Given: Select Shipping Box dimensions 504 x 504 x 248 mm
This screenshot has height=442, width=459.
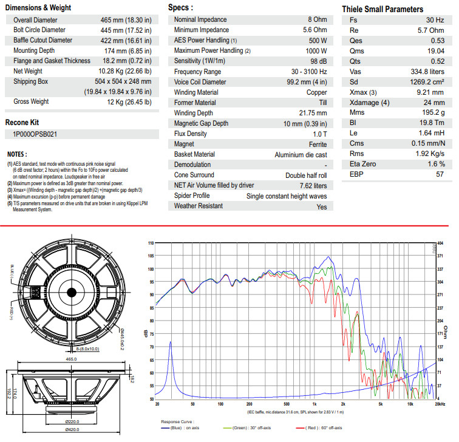Looking at the screenshot, I should coord(123,81).
